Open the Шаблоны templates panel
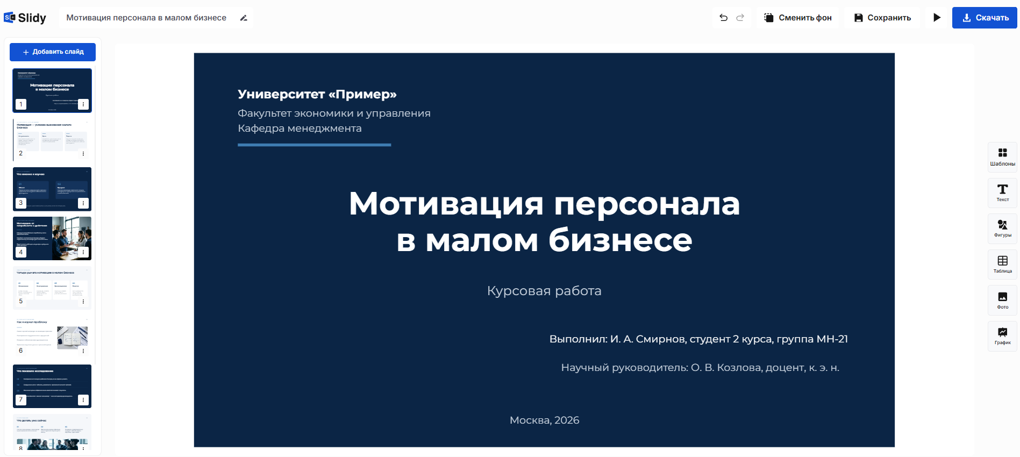 click(1002, 157)
